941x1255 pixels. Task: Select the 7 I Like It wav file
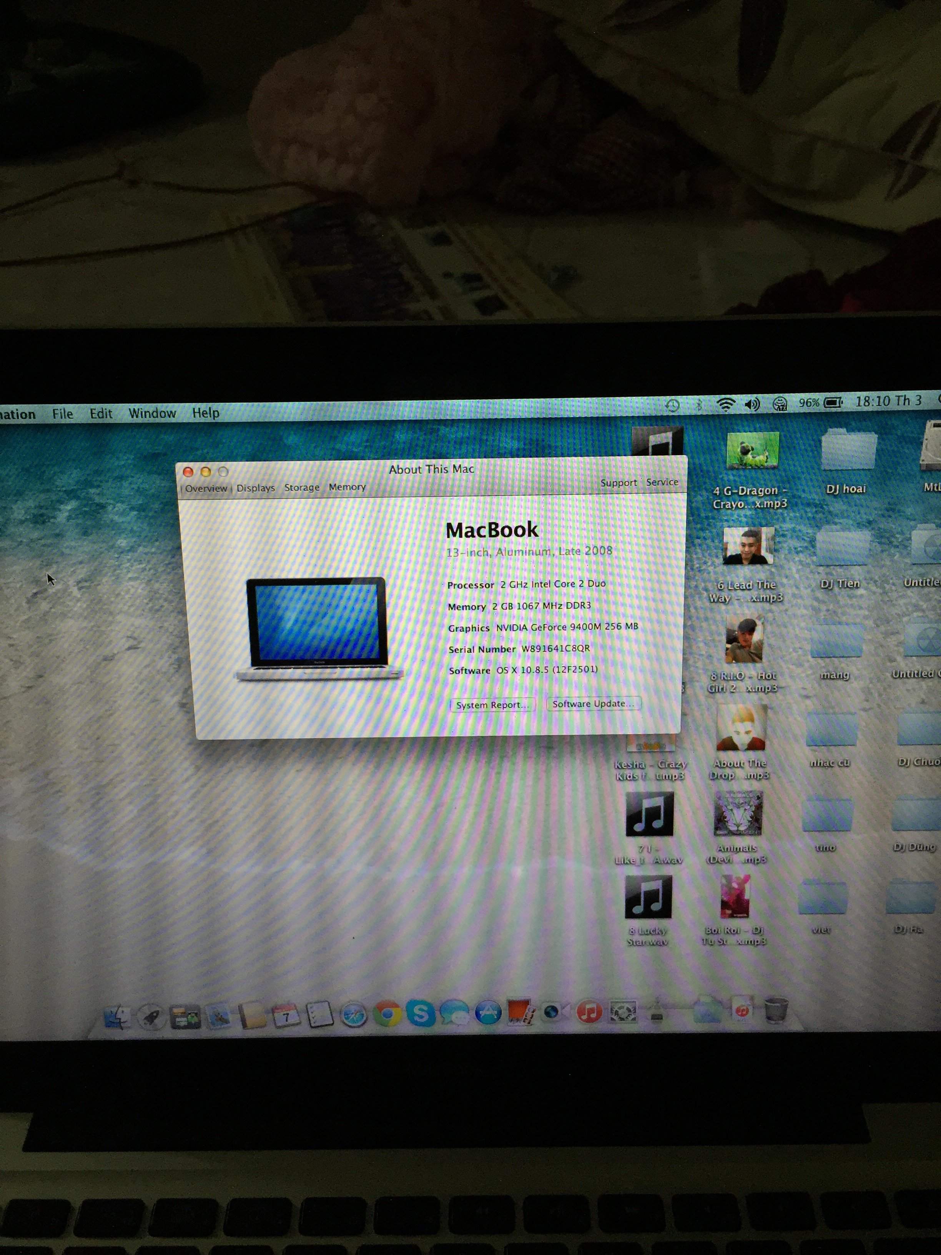point(650,828)
